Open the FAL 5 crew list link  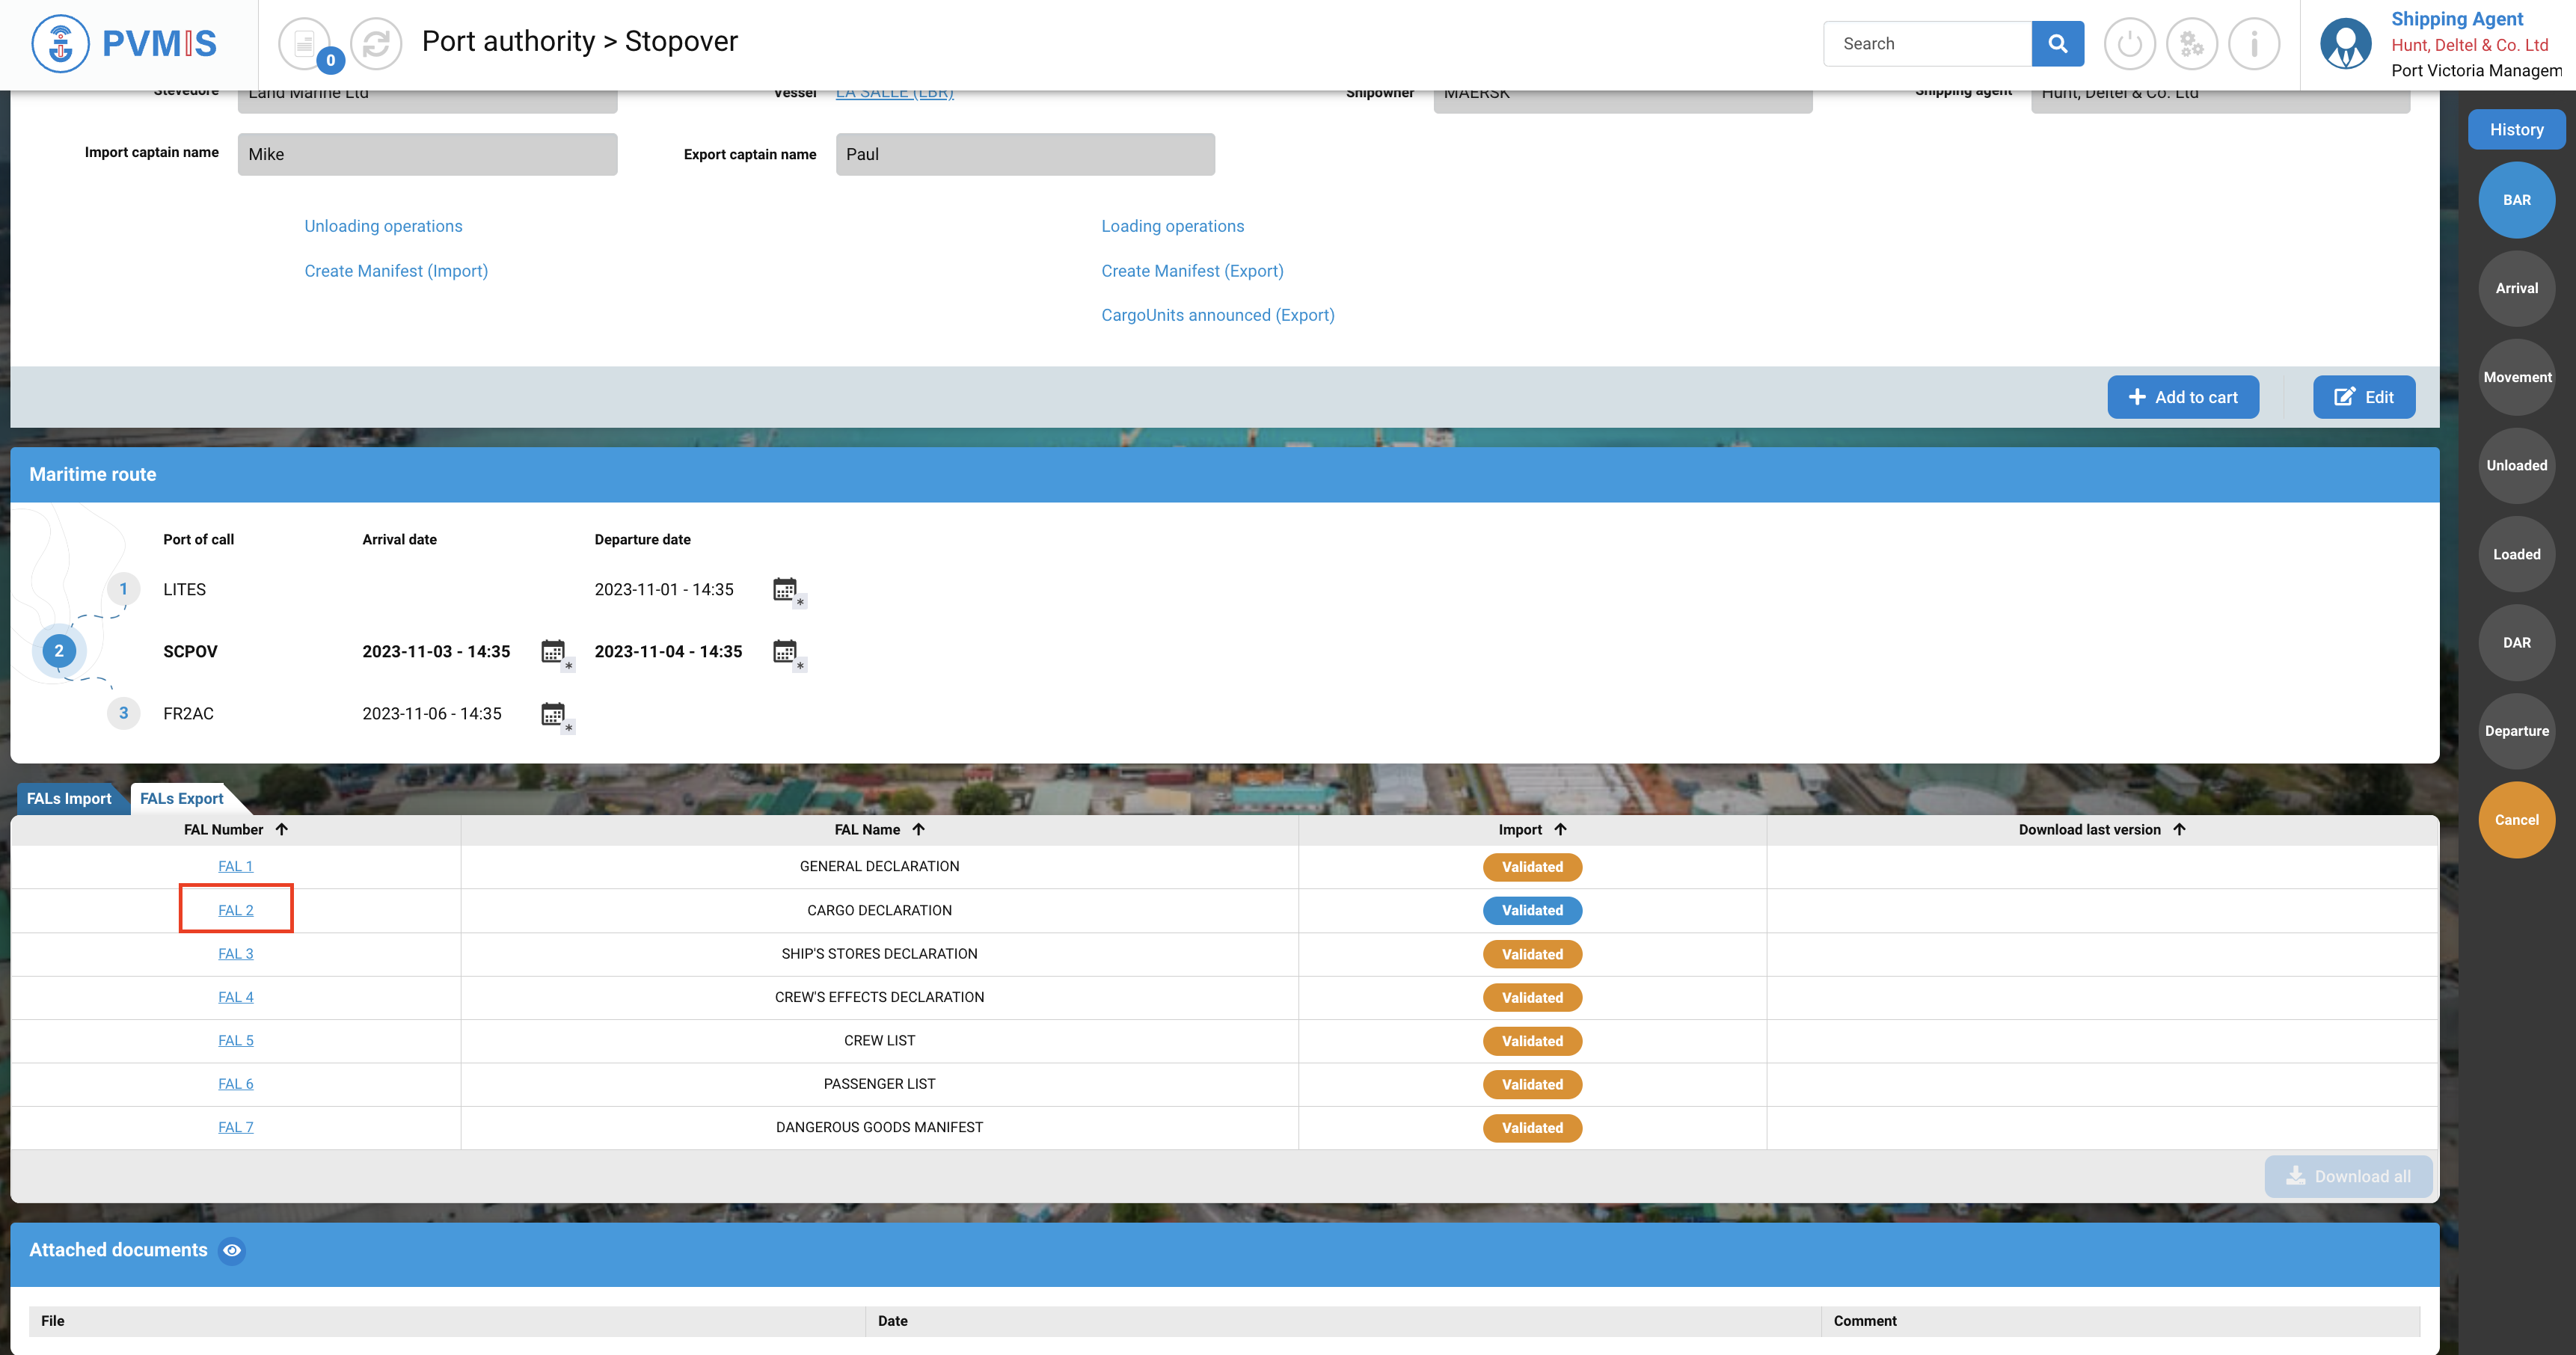[236, 1040]
